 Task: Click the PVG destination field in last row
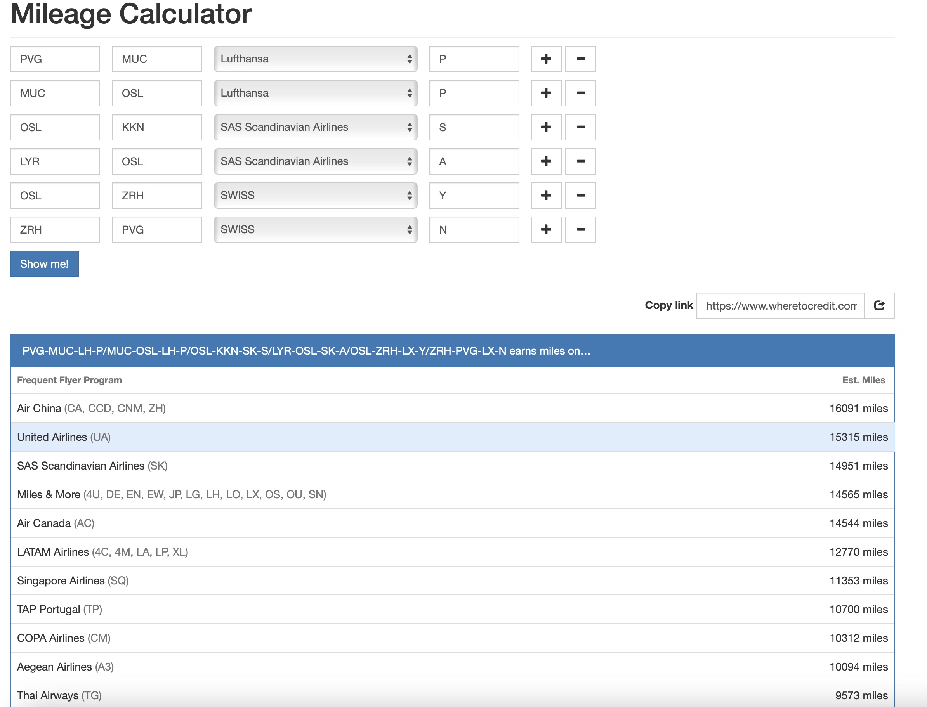tap(156, 230)
